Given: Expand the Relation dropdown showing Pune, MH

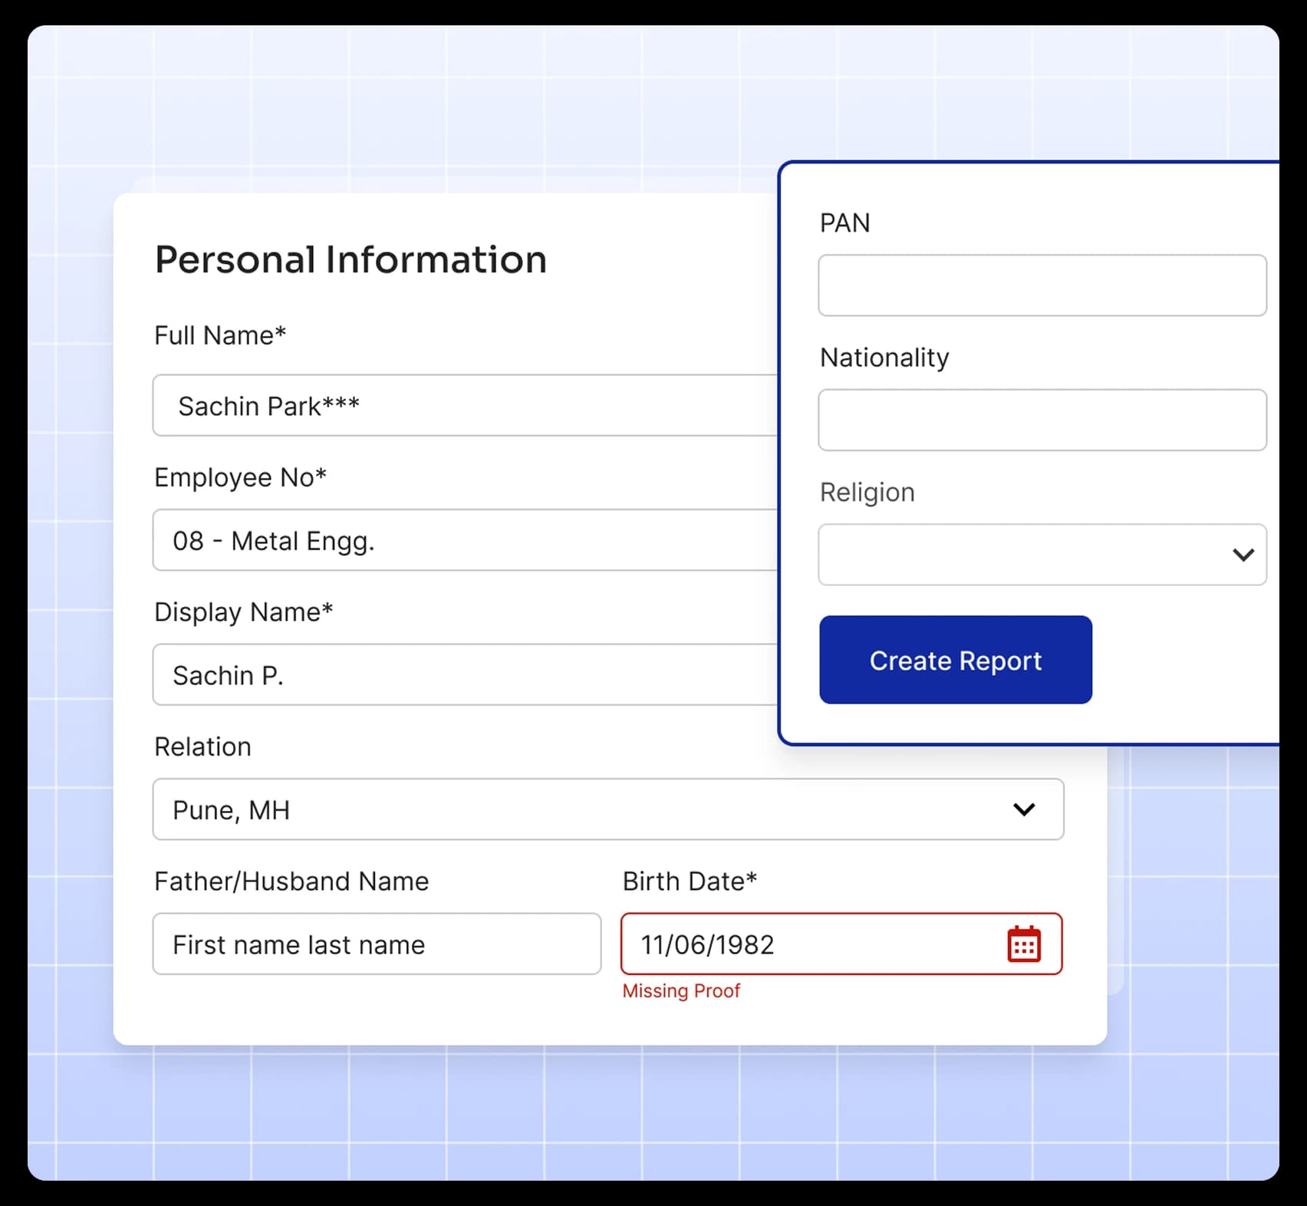Looking at the screenshot, I should click(583, 809).
